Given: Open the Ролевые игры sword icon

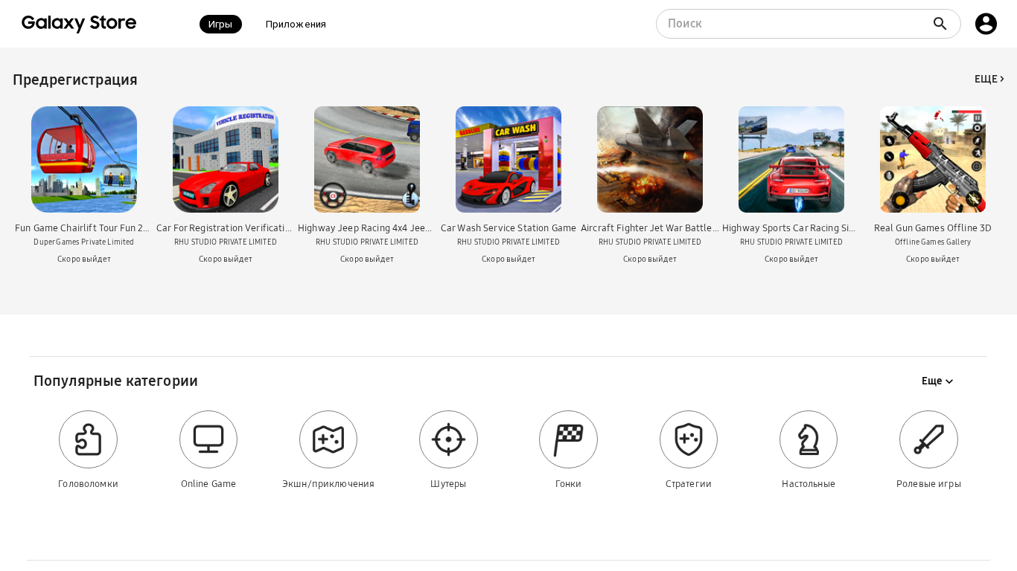Looking at the screenshot, I should 928,439.
